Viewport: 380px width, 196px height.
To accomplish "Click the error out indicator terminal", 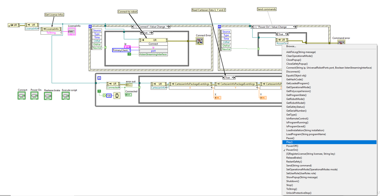I will (129, 84).
